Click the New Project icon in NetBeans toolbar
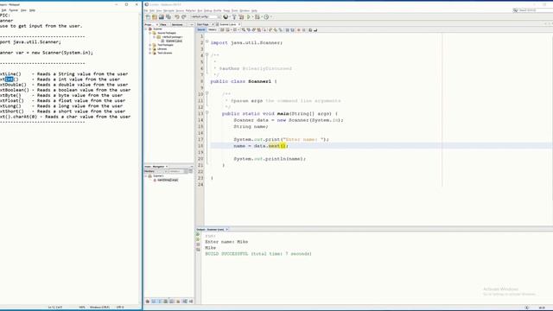 (155, 17)
